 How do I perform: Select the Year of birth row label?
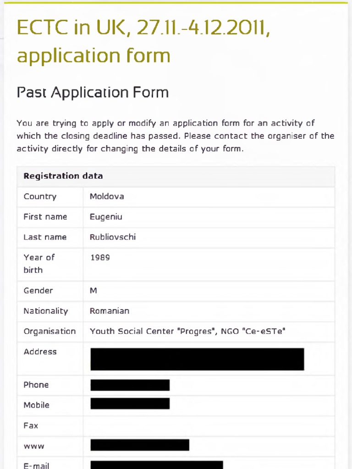(x=39, y=264)
